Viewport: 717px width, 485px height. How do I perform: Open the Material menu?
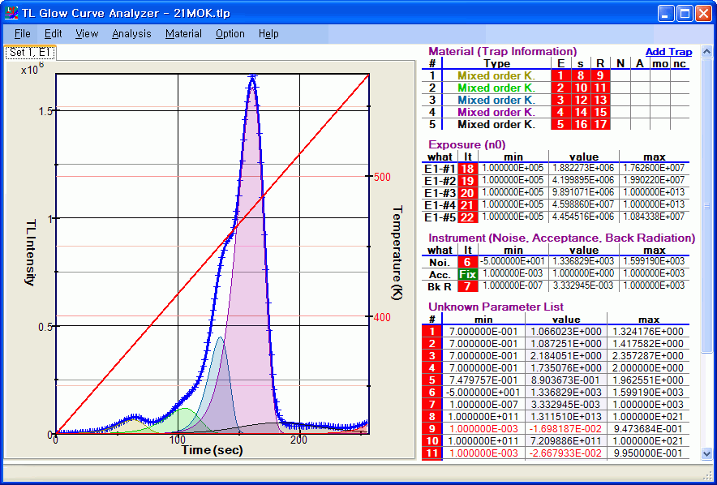coord(183,33)
